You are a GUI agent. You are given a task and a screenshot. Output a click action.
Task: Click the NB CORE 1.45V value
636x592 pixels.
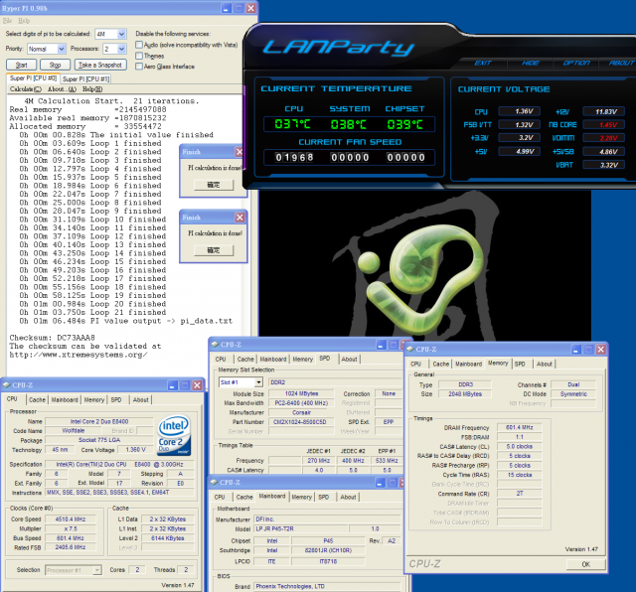(604, 124)
